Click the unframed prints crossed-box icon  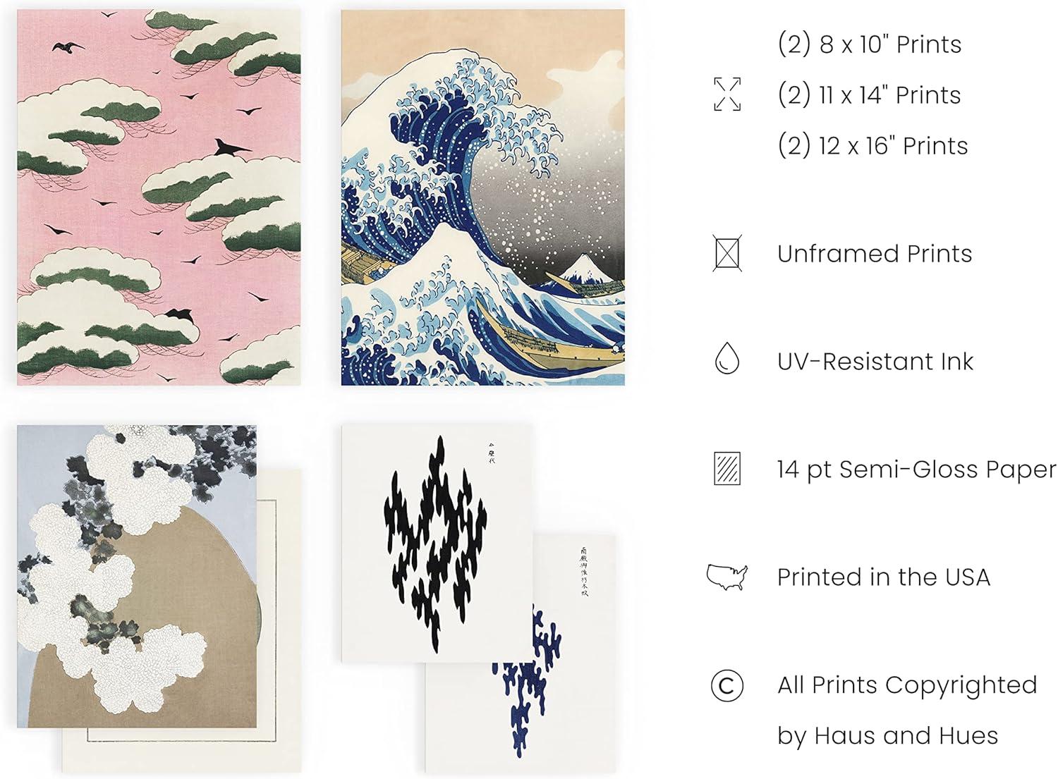pos(727,254)
